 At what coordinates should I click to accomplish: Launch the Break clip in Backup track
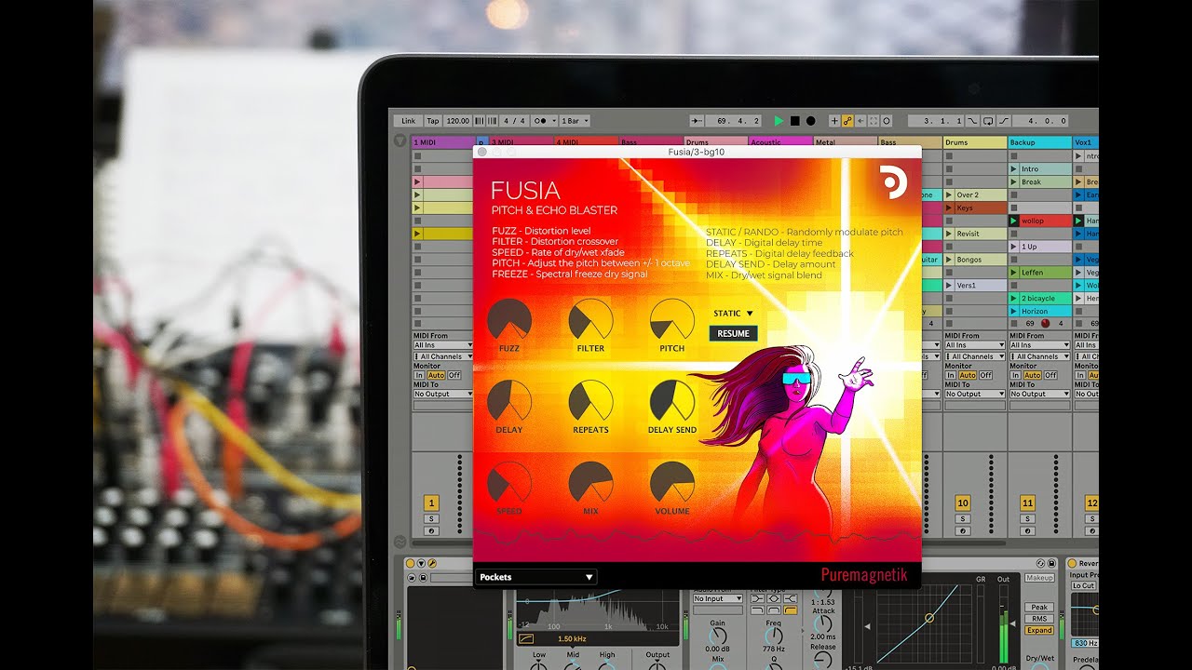(1014, 182)
